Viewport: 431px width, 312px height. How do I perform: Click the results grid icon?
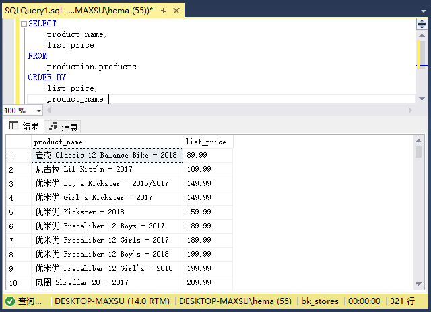(13, 126)
